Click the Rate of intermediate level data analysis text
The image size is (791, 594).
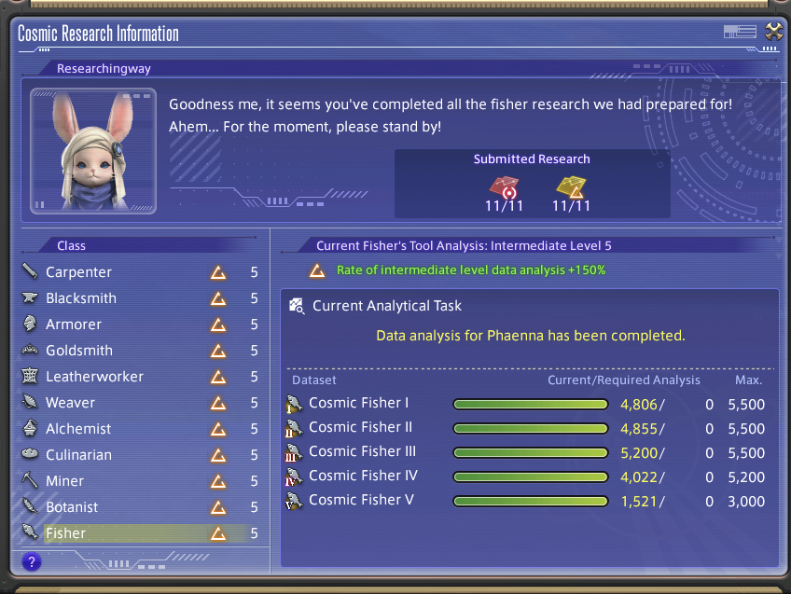[471, 270]
